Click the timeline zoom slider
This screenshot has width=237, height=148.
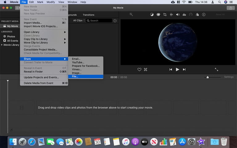[x=208, y=77]
